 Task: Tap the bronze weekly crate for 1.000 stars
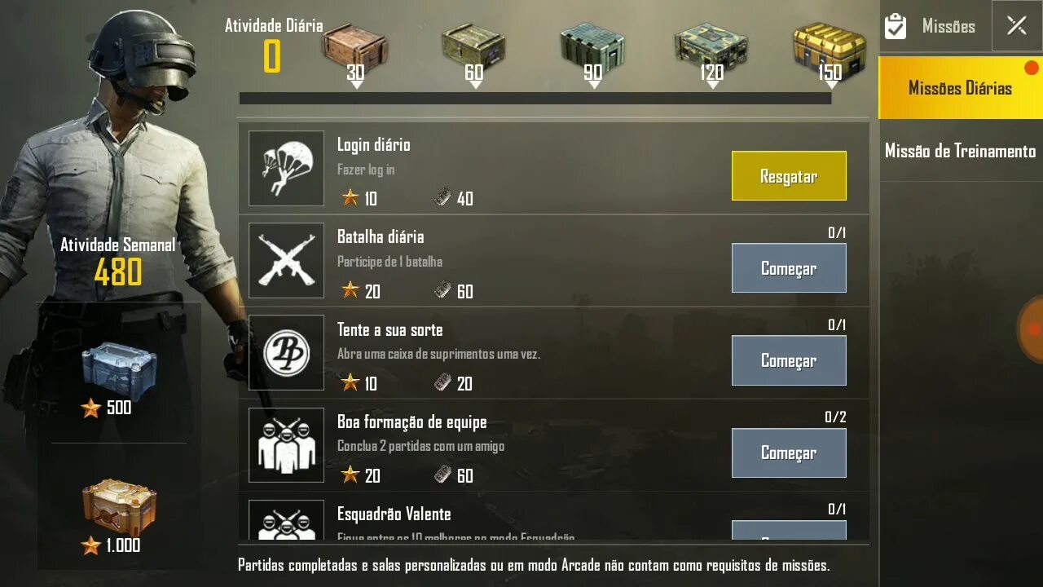tap(119, 507)
